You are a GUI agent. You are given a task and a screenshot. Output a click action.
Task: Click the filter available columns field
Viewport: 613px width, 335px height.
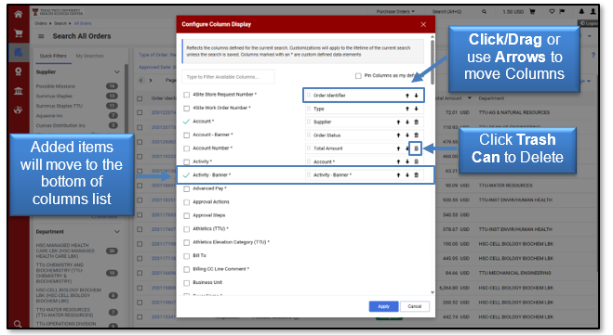pos(228,77)
